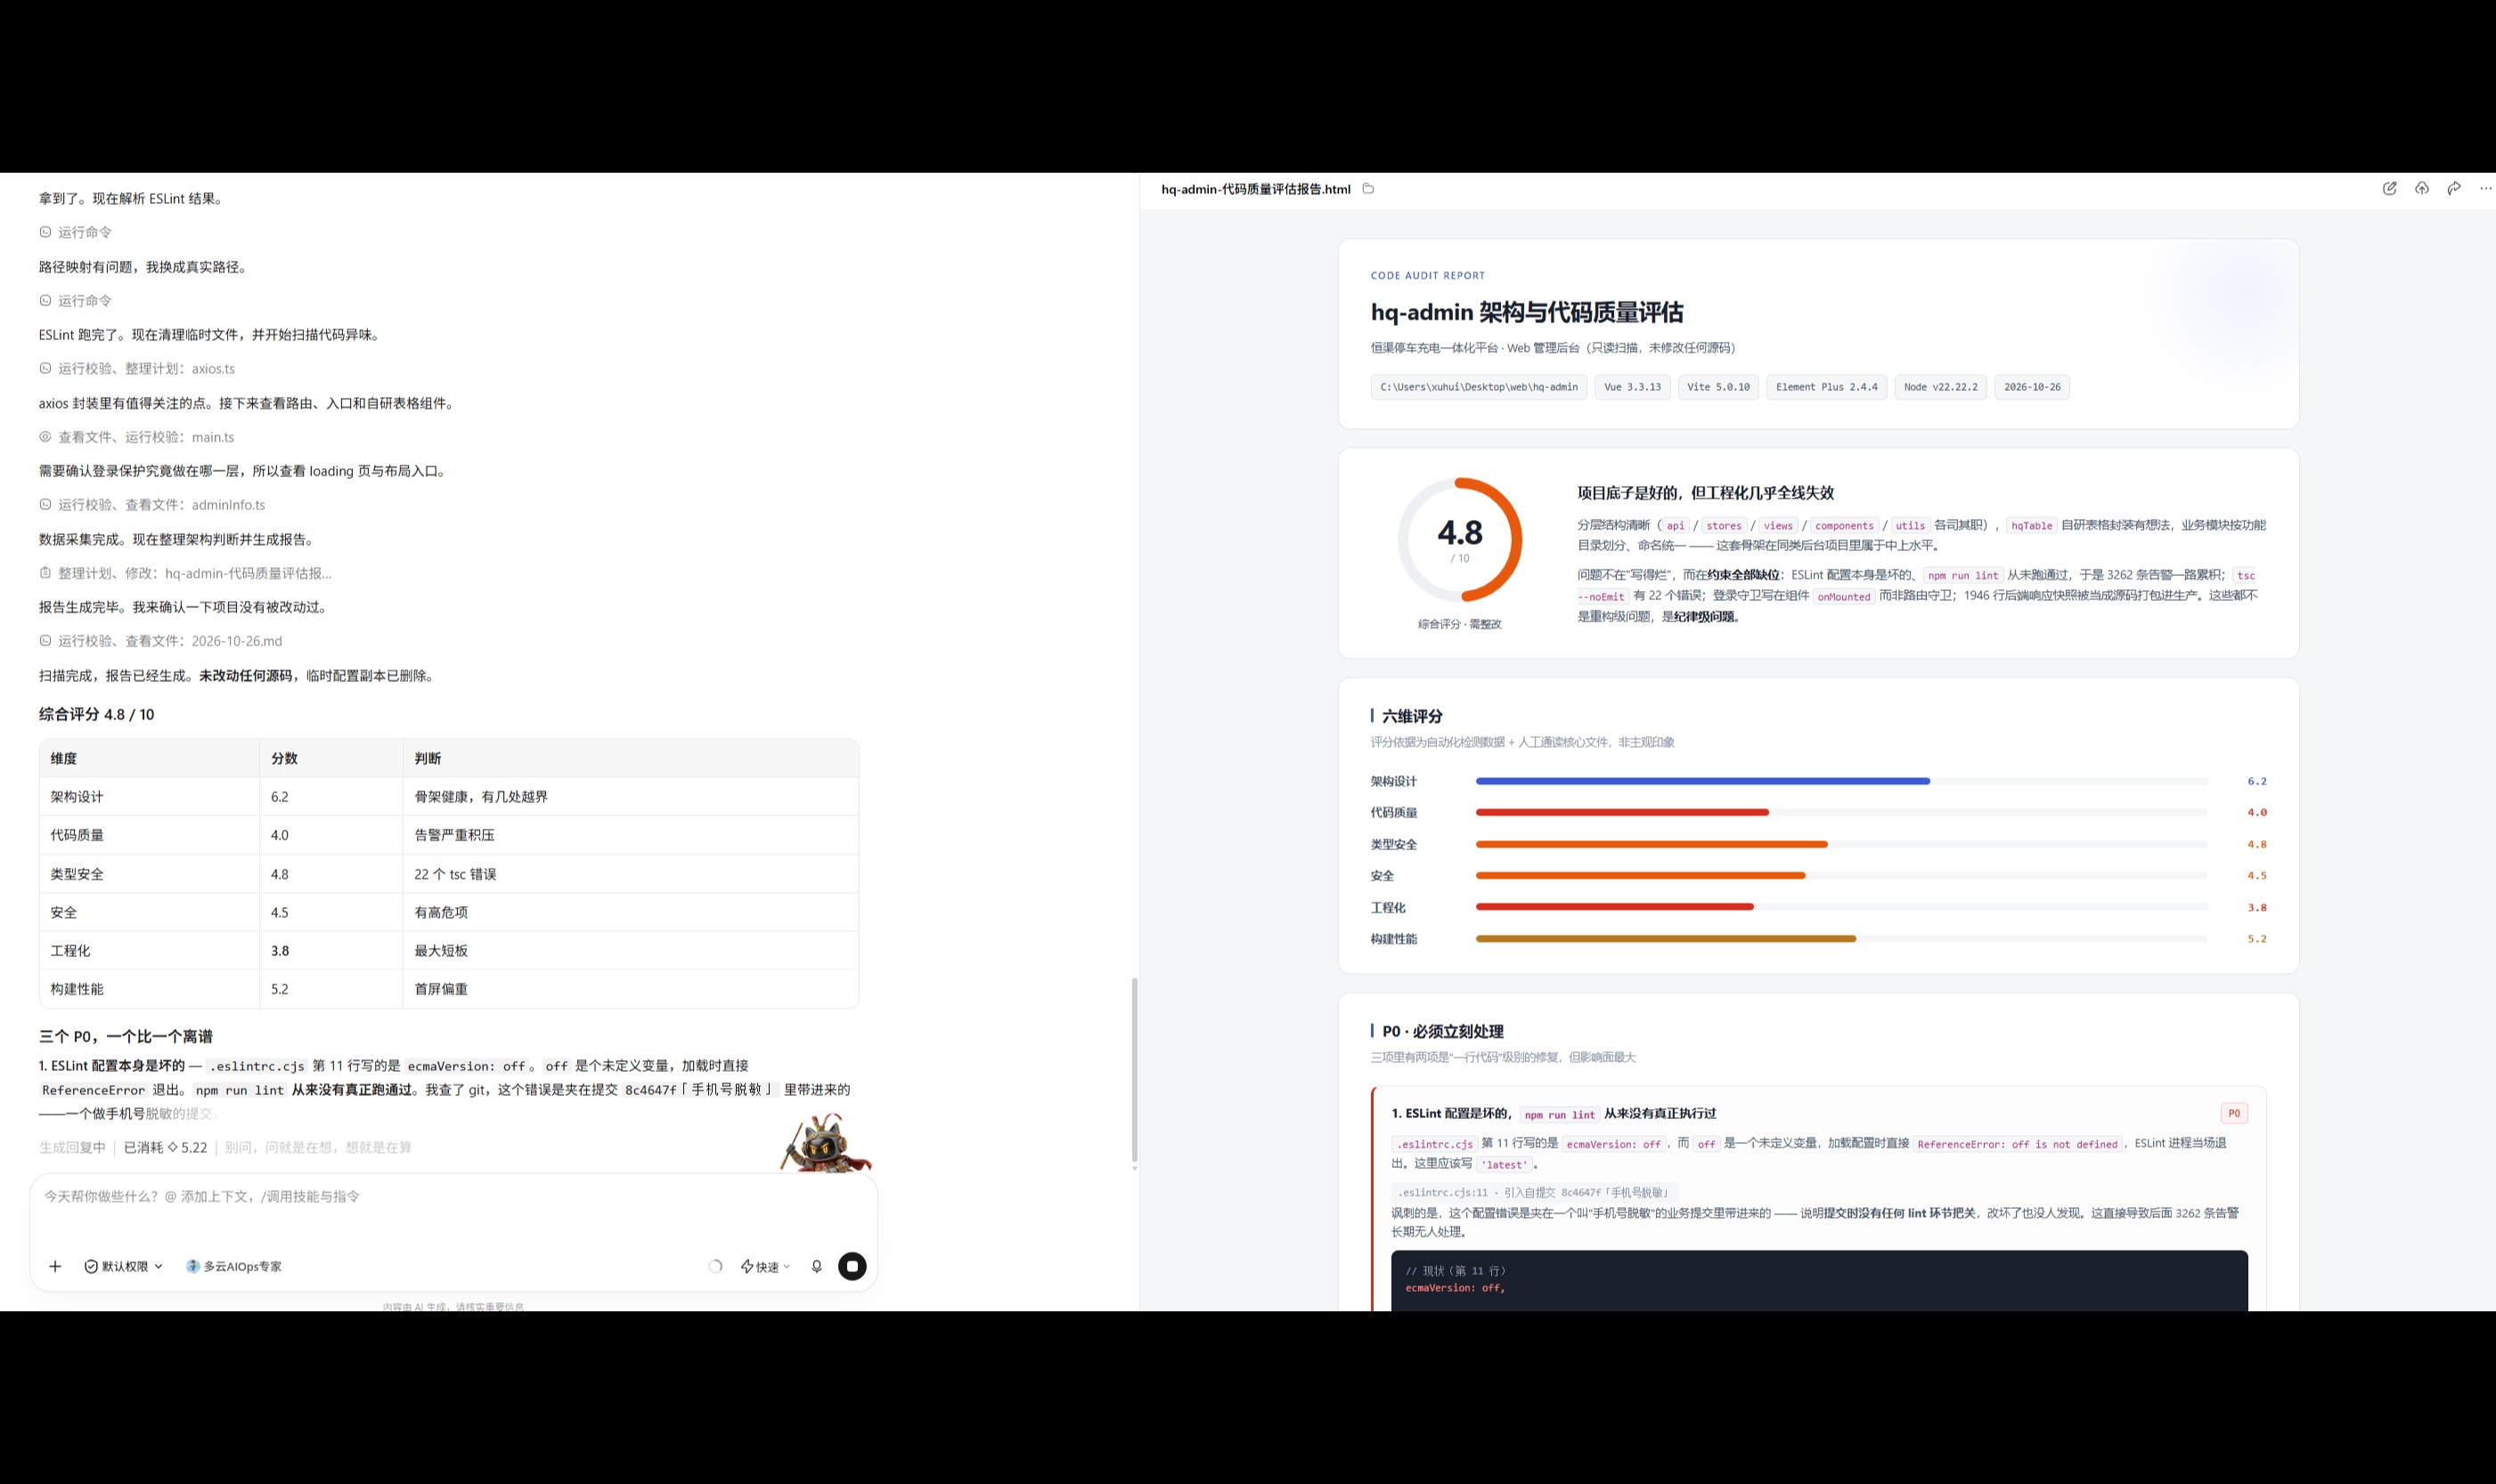The image size is (2496, 1484).
Task: Click the 架构设计 blue score bar in report
Action: point(1702,781)
